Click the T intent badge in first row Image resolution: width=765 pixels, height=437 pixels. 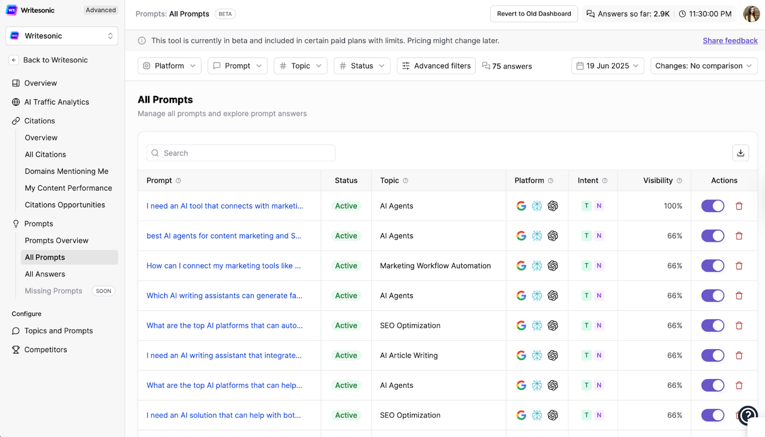point(586,206)
